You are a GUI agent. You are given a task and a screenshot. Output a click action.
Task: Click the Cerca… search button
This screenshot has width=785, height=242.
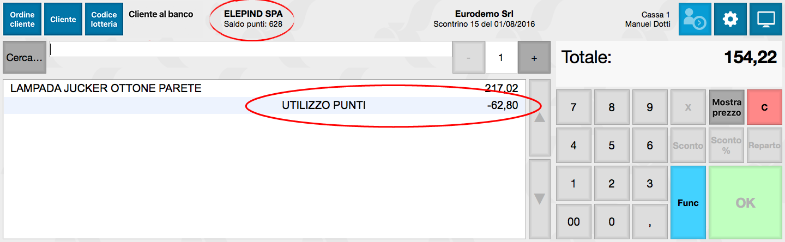click(25, 58)
